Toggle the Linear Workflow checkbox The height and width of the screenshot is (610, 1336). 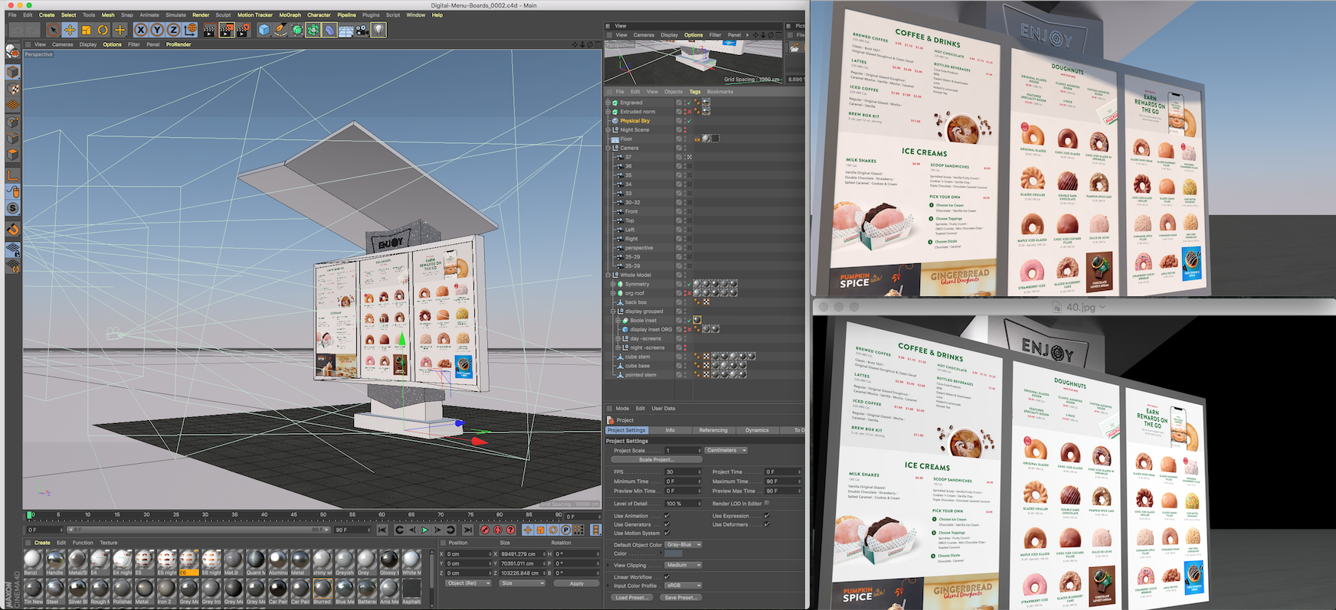click(x=667, y=577)
